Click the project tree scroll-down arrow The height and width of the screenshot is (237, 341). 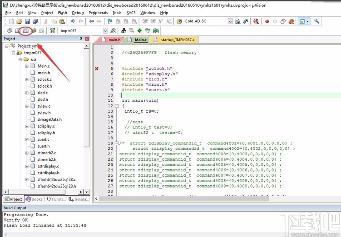87,192
